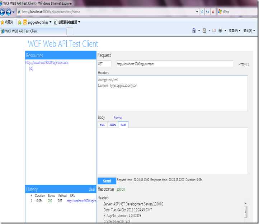Image resolution: width=259 pixels, height=224 pixels.
Task: Open the 页面(P) menu
Action: 234,30
